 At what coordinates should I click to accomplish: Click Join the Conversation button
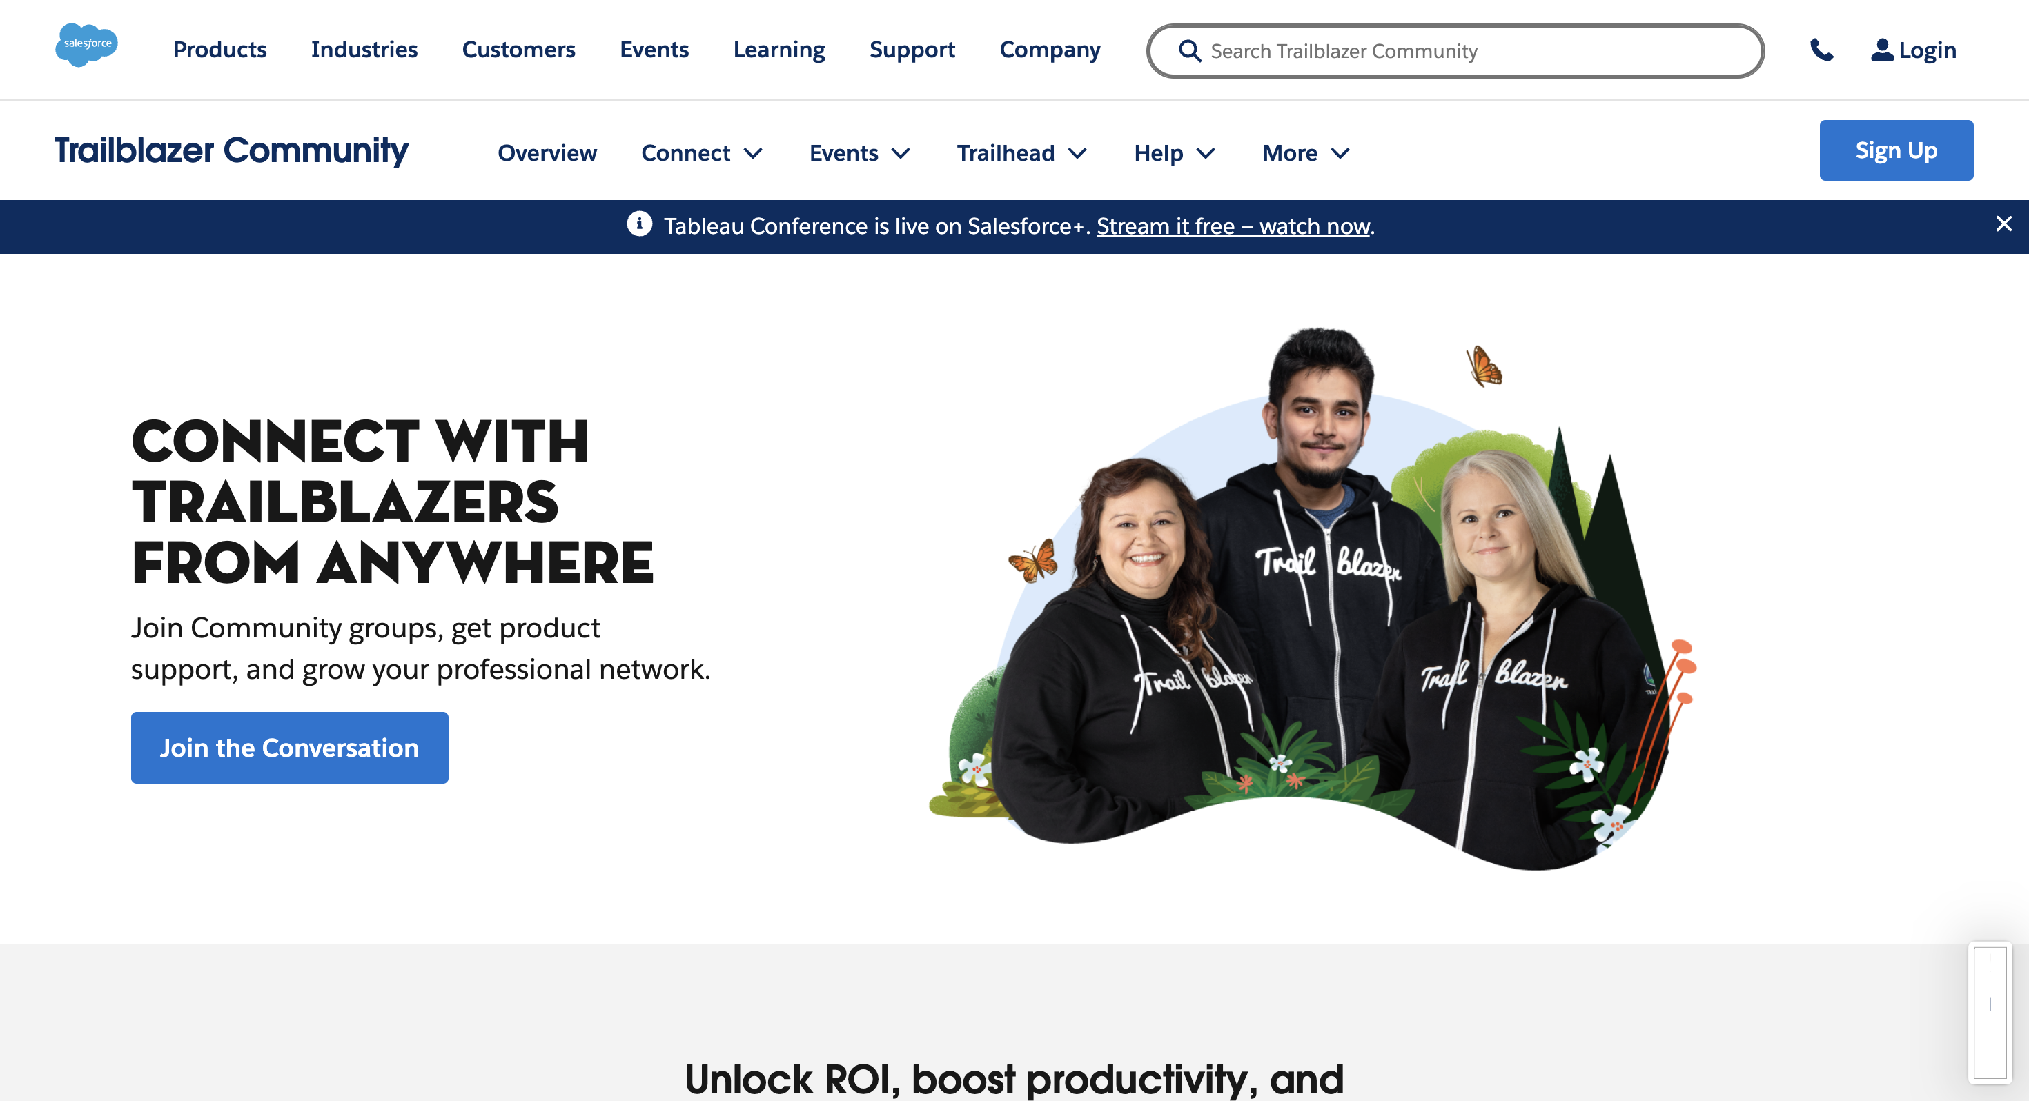(x=289, y=747)
